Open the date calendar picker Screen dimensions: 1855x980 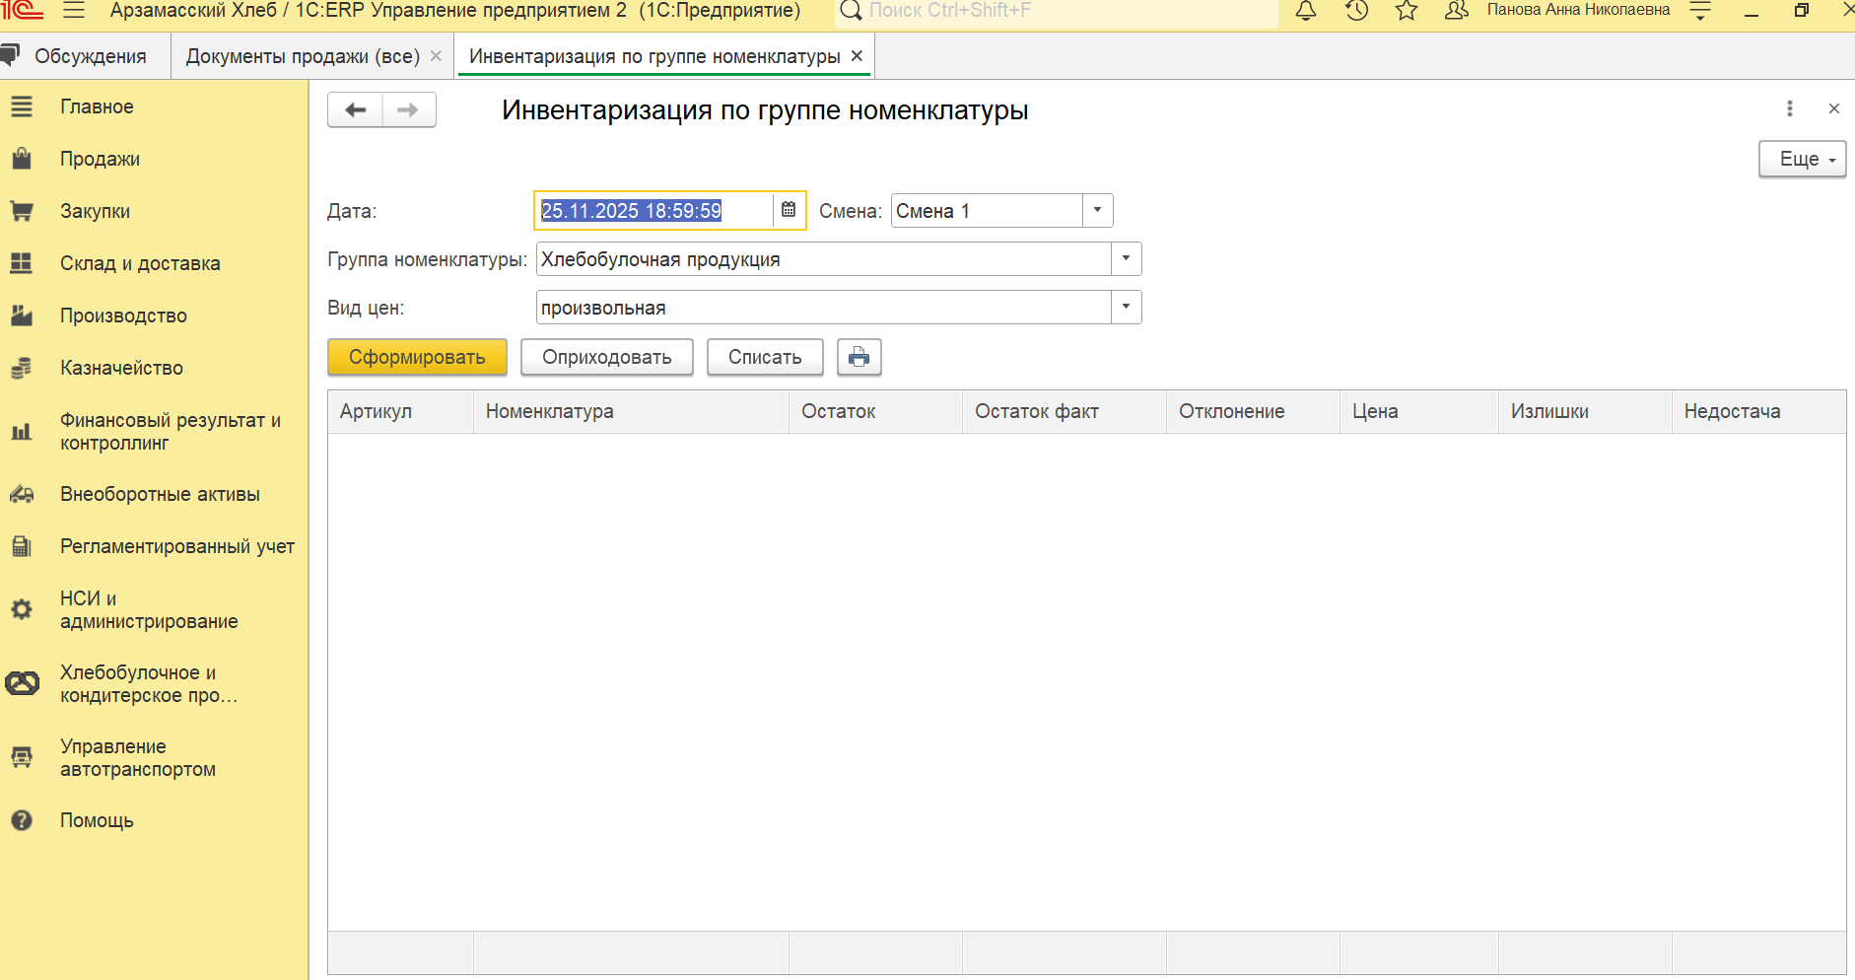(789, 210)
